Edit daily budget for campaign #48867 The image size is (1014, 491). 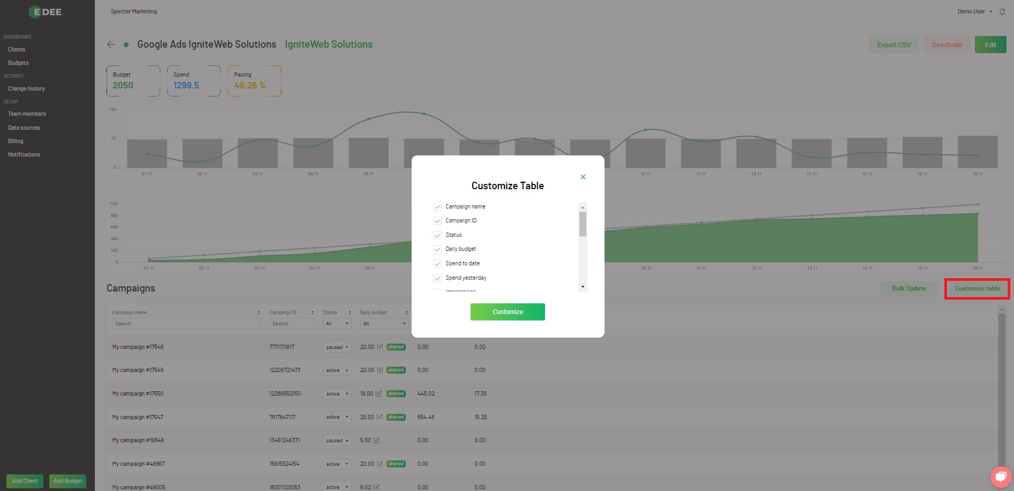coord(380,464)
